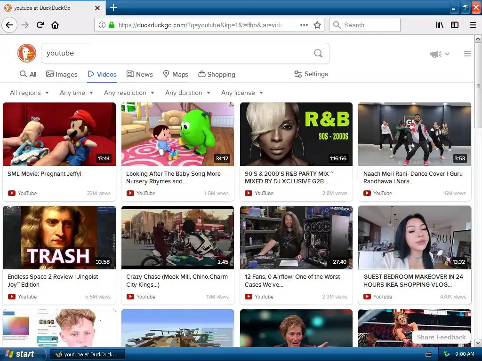Click the DuckDuckGo search field containing youtube
Image resolution: width=482 pixels, height=361 pixels.
coord(185,53)
